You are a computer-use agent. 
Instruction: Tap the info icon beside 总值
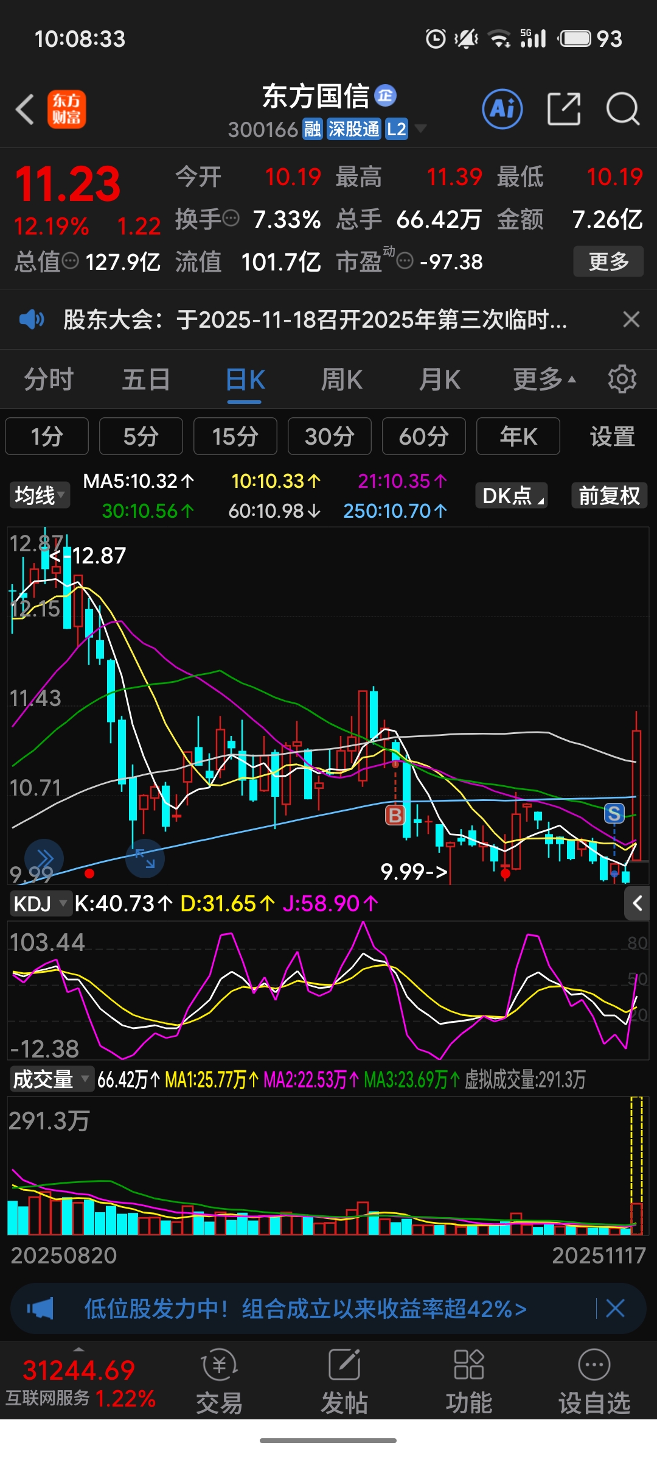71,261
